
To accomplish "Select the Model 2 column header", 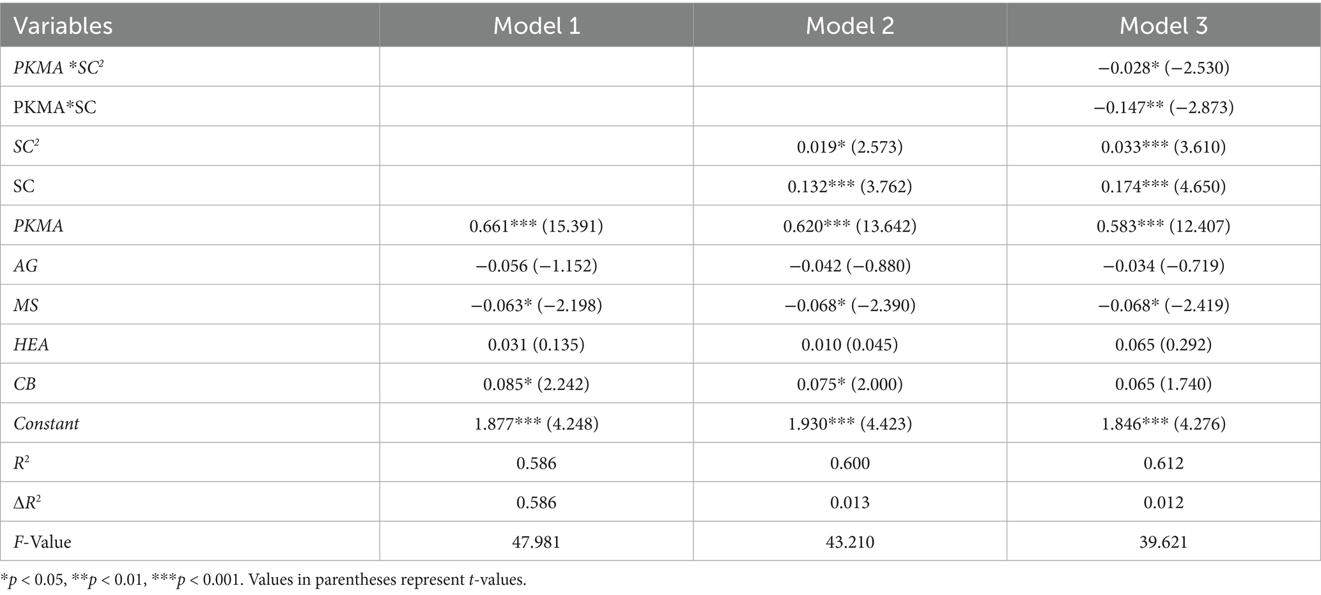I will [x=849, y=26].
